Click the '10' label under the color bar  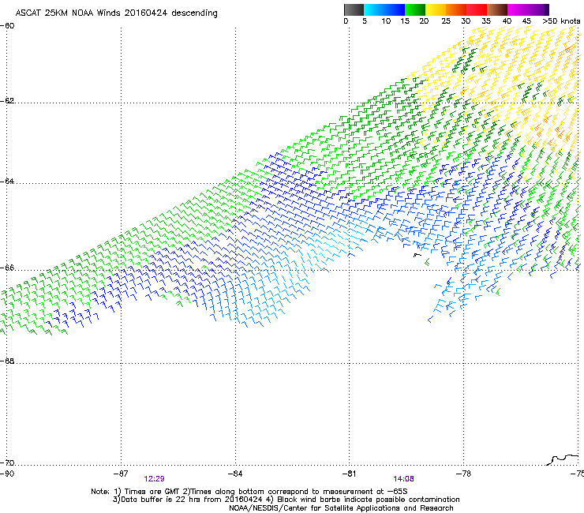point(386,21)
